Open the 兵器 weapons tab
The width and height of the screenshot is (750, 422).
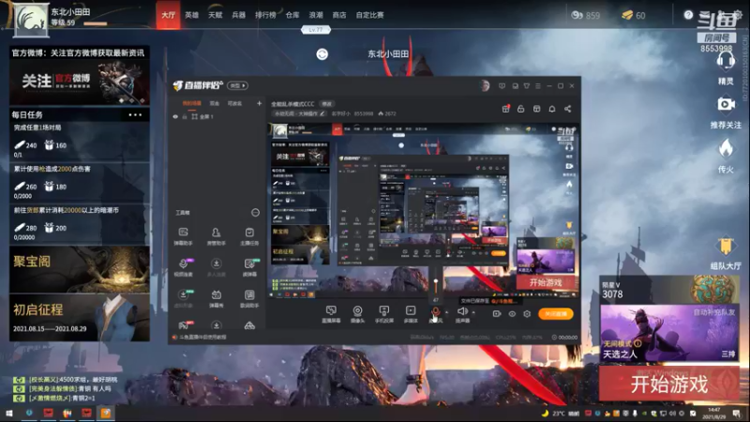(239, 15)
